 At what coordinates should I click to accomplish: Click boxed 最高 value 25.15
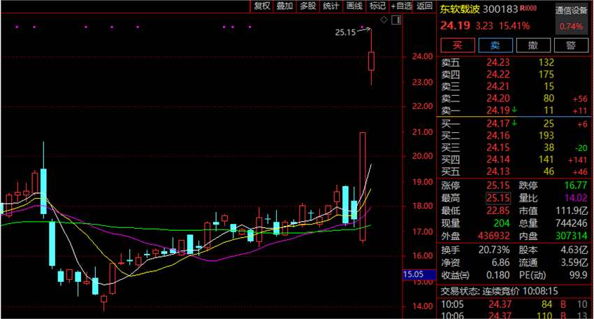(498, 198)
